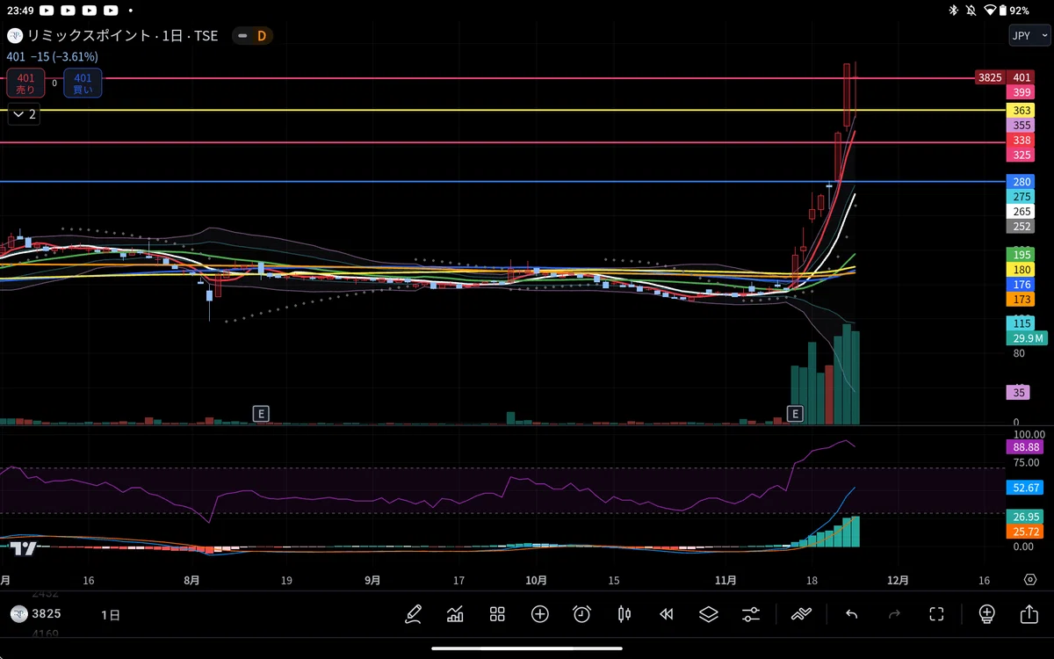
Task: Open the indicators chart icon
Action: (x=455, y=614)
